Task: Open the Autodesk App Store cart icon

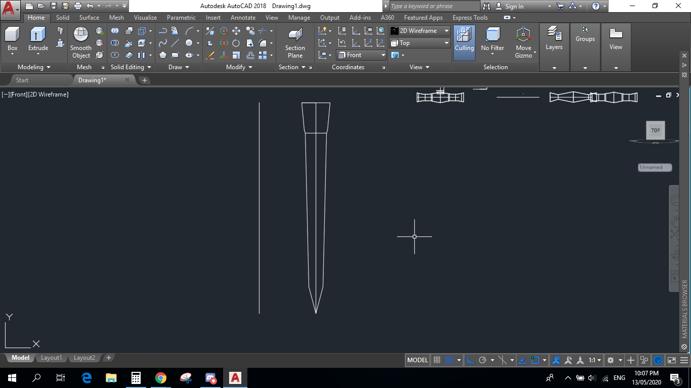Action: 560,6
